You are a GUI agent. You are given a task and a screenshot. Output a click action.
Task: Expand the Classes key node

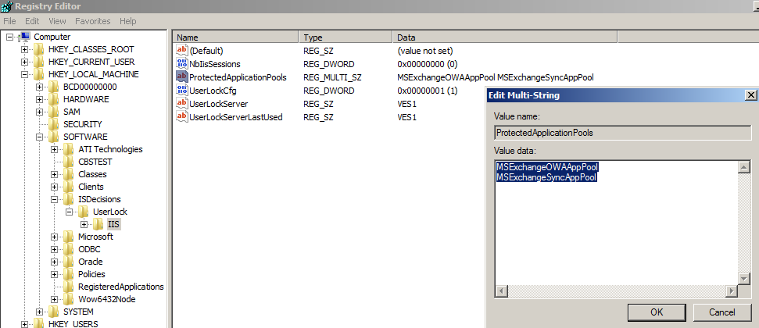(54, 175)
